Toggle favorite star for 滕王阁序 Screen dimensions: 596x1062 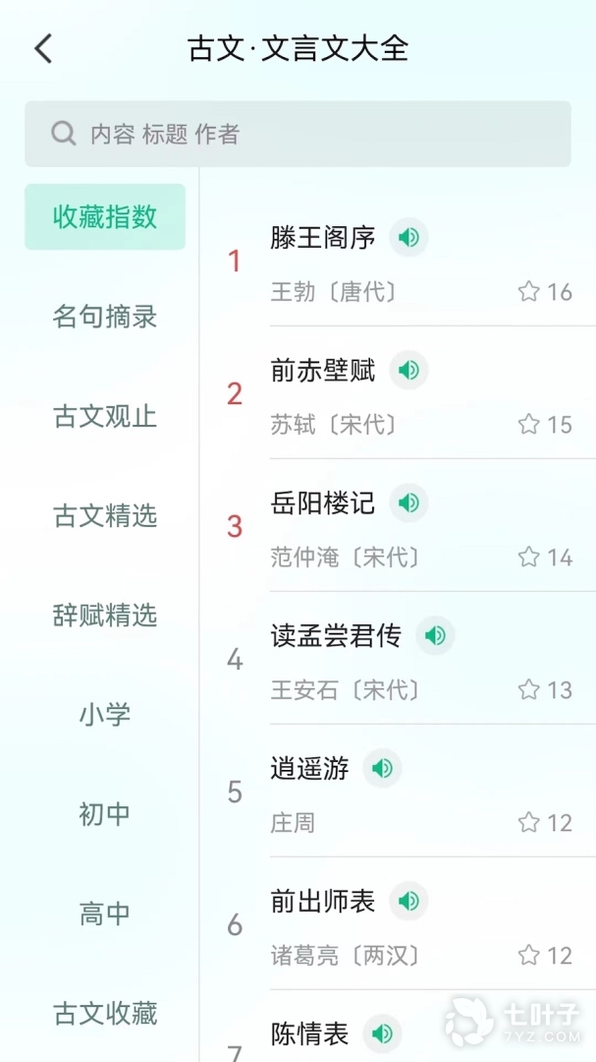529,292
